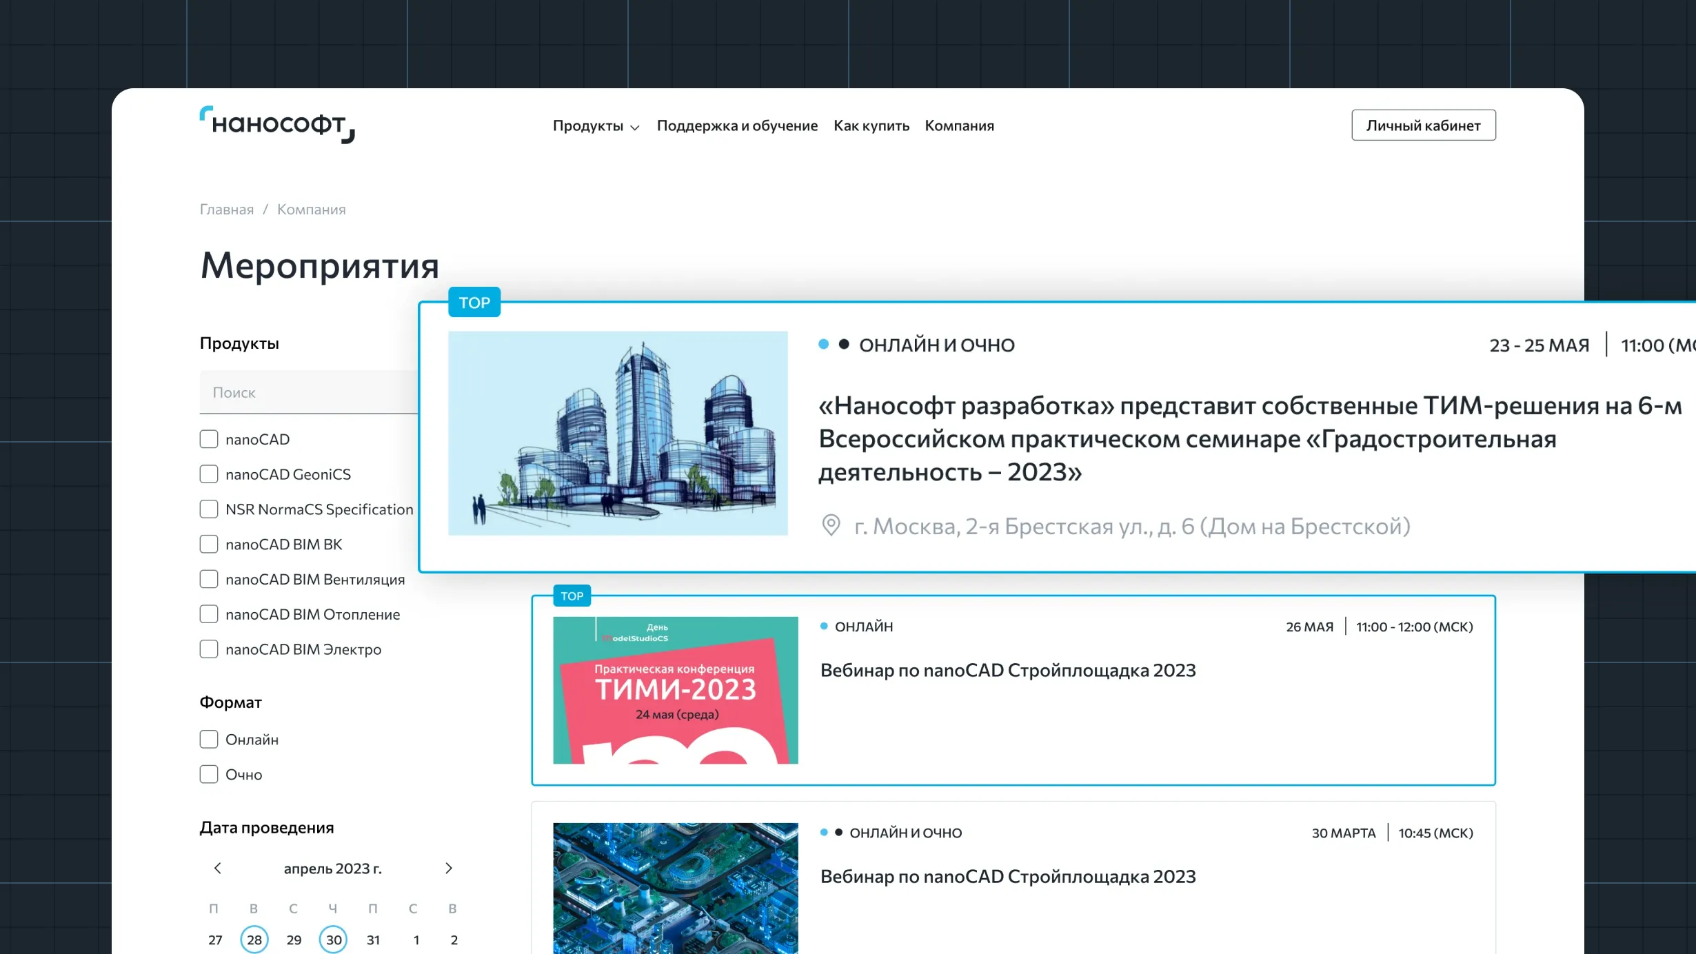Click TOP badge on 26 МАЯ card
This screenshot has height=954, width=1696.
[x=572, y=596]
